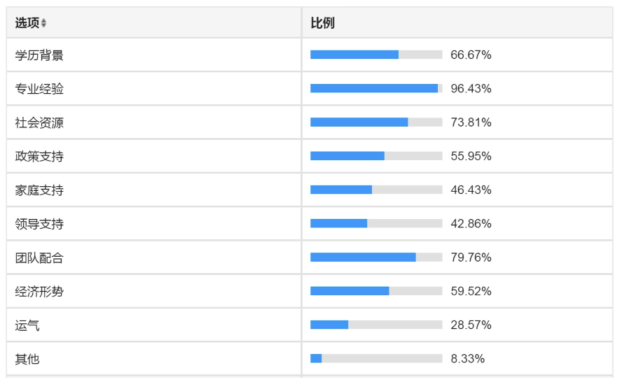
Task: Select the 团队配合 row label
Action: tap(39, 258)
